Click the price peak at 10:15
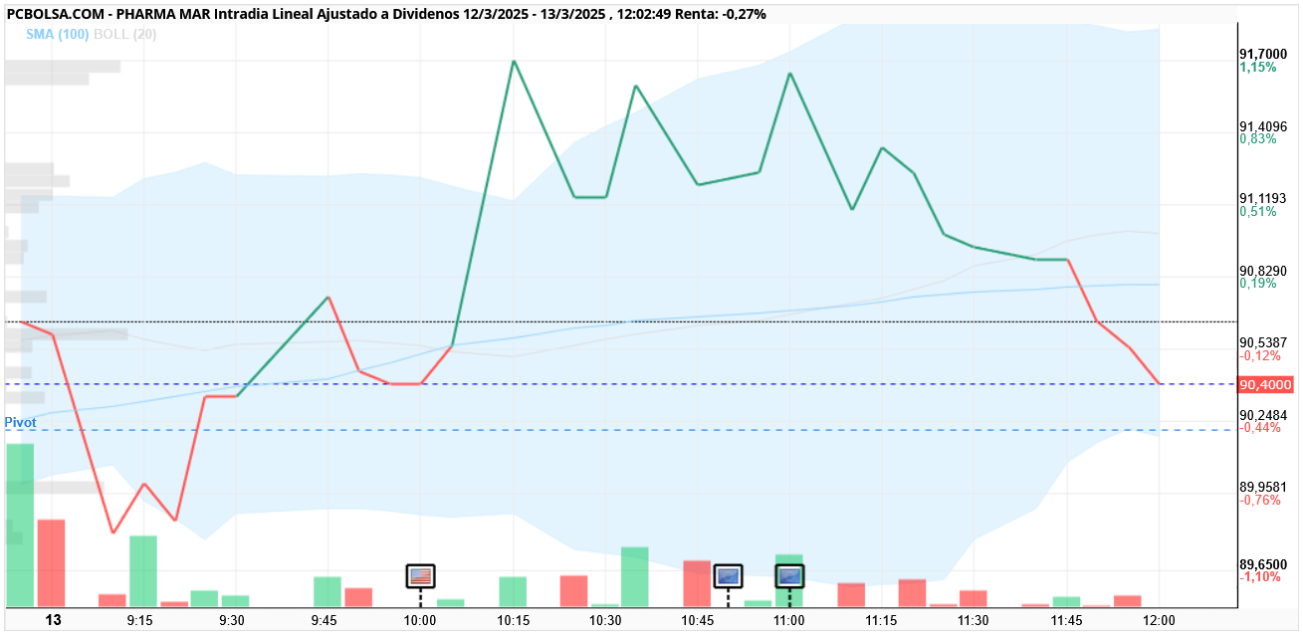1303x635 pixels. click(514, 62)
